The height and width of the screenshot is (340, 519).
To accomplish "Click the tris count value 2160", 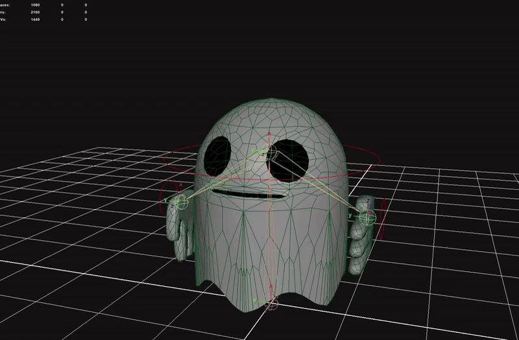I will point(35,12).
